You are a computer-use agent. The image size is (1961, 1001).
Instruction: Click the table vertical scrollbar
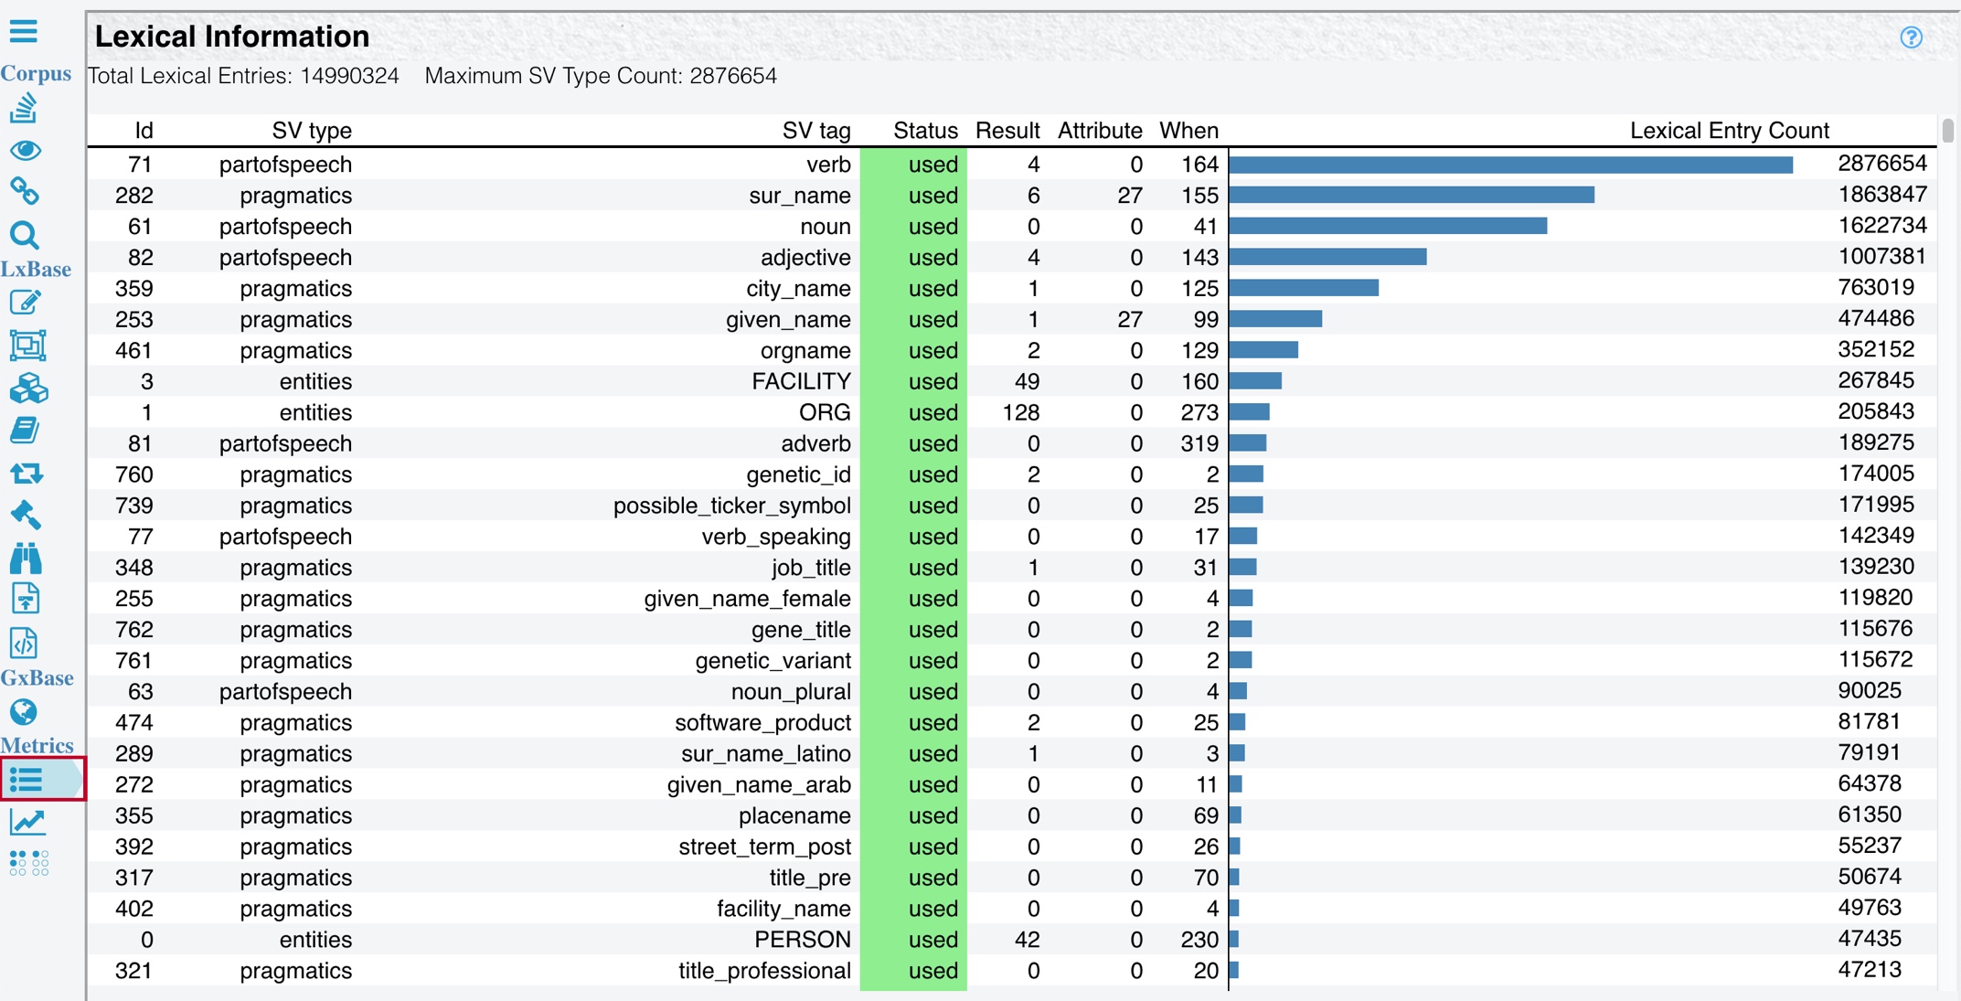coord(1948,131)
